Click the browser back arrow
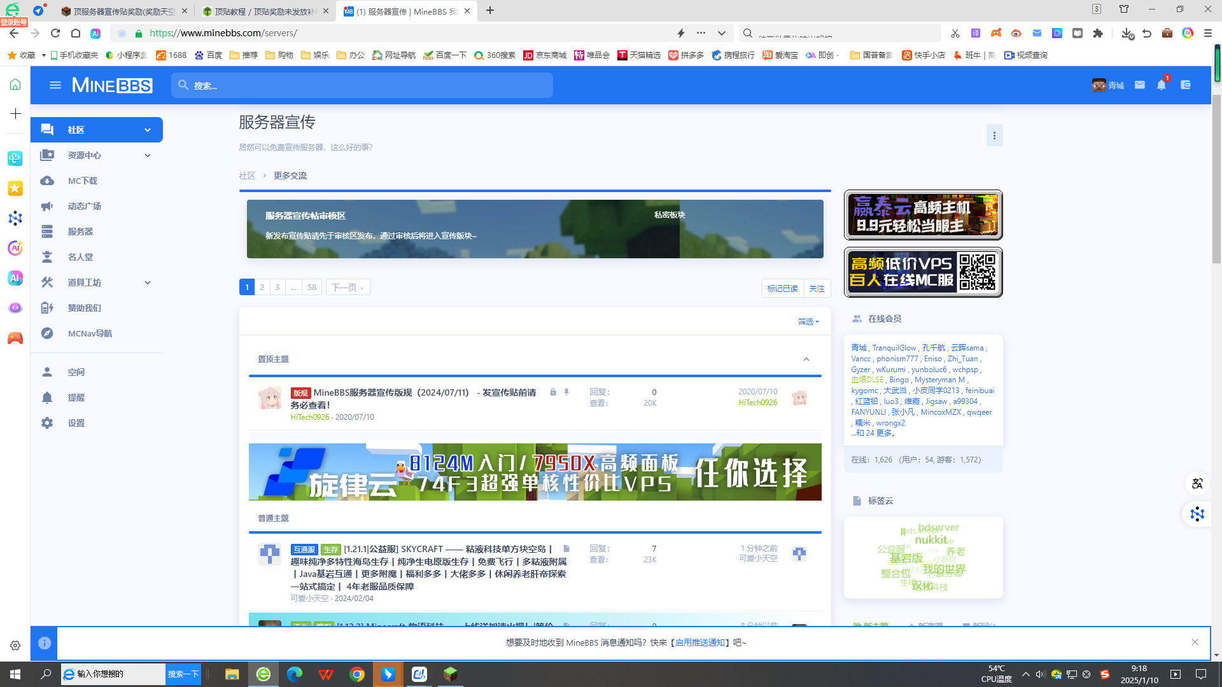This screenshot has width=1222, height=687. pyautogui.click(x=14, y=33)
